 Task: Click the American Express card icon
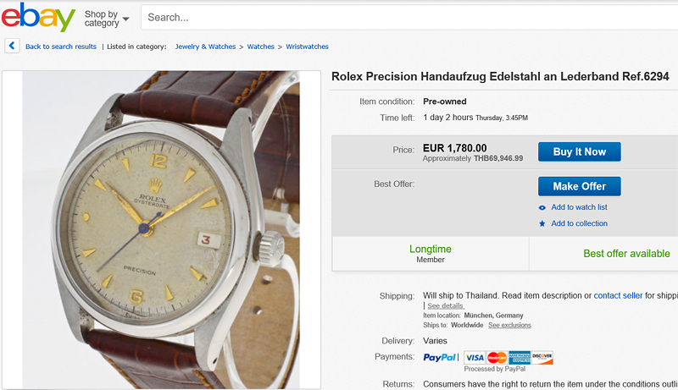(x=520, y=357)
